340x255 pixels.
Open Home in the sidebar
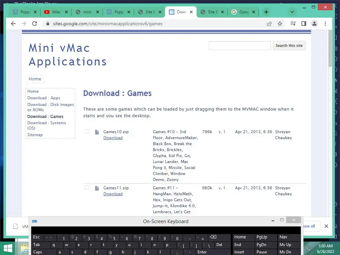pyautogui.click(x=33, y=91)
